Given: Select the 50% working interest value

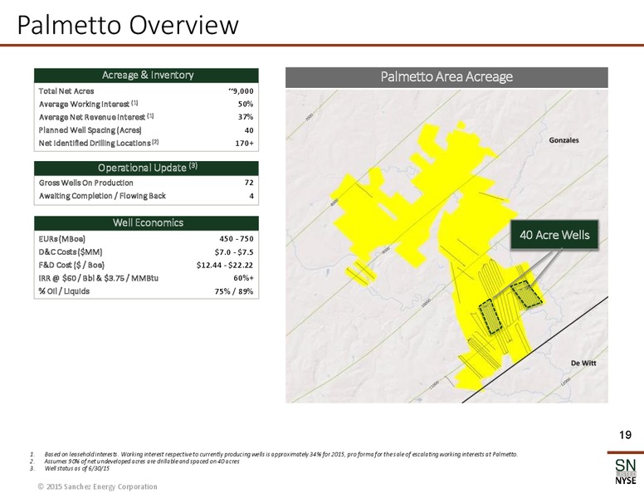Looking at the screenshot, I should (x=246, y=104).
